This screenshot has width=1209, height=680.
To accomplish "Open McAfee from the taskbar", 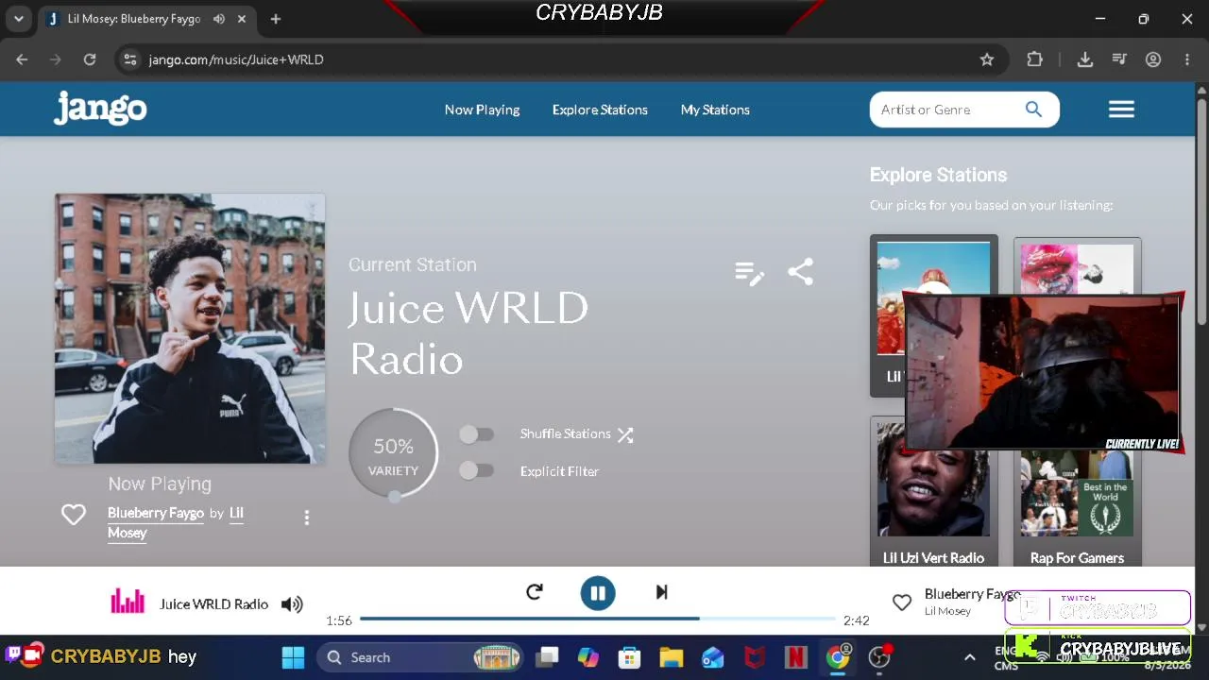I will [755, 657].
